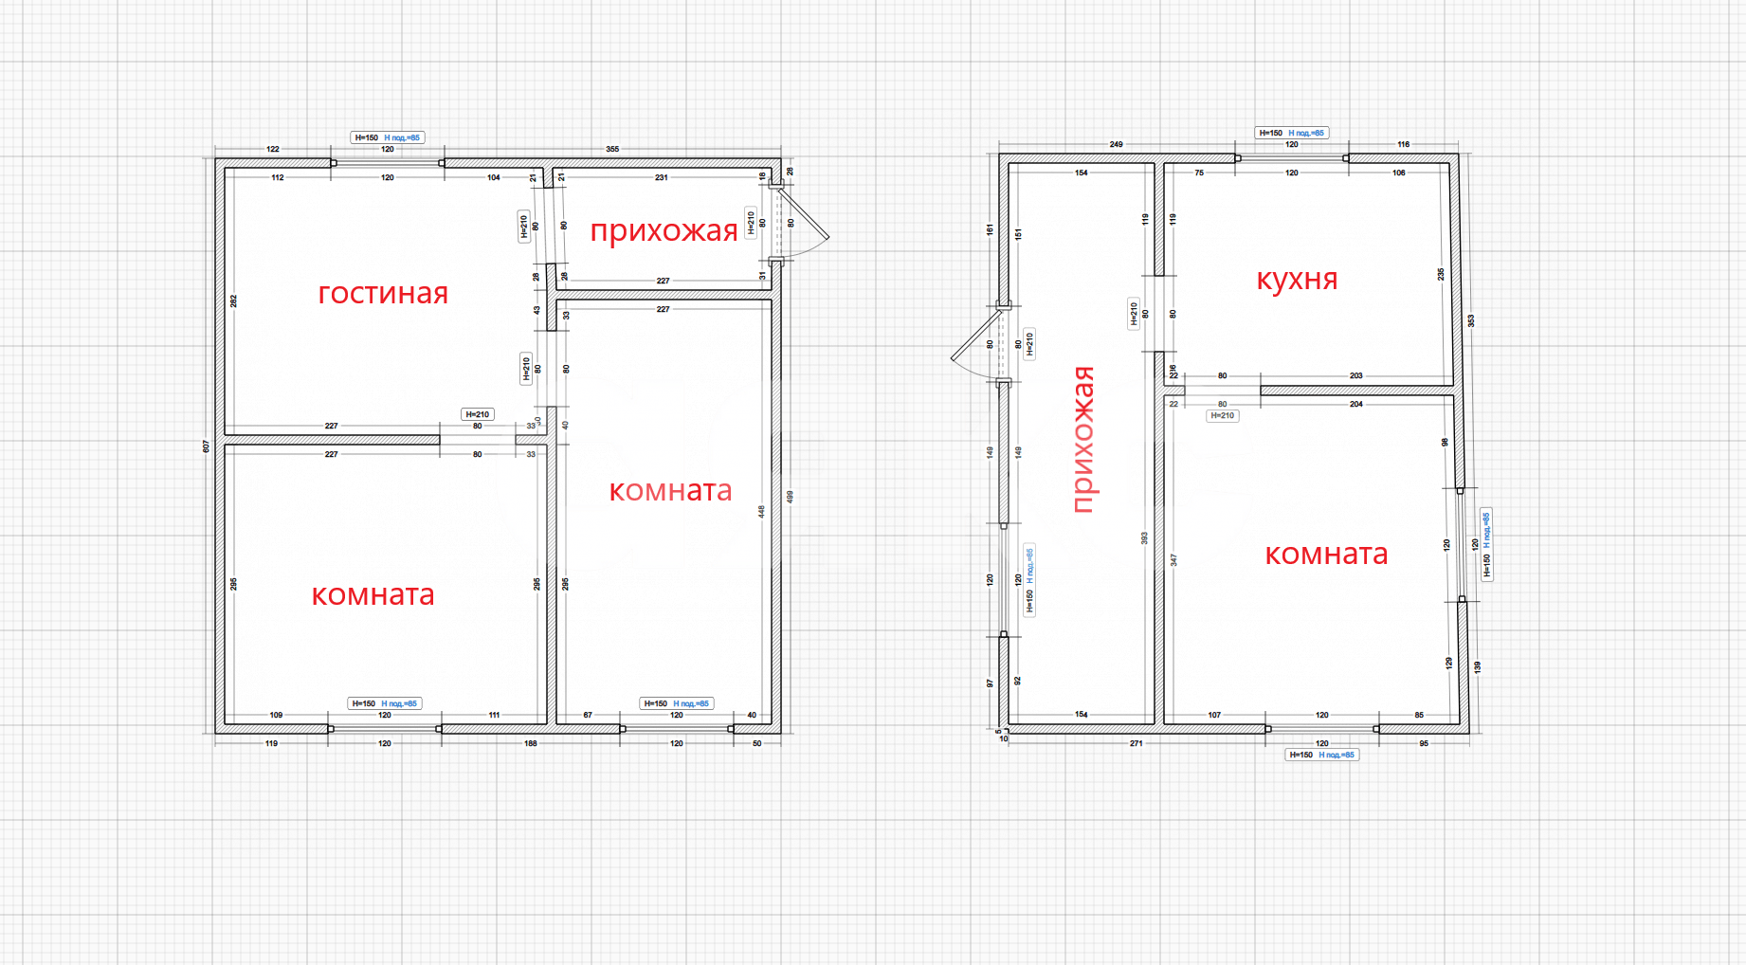This screenshot has width=1746, height=965.
Task: Select the 355 dimension on the left plan
Action: pos(612,149)
